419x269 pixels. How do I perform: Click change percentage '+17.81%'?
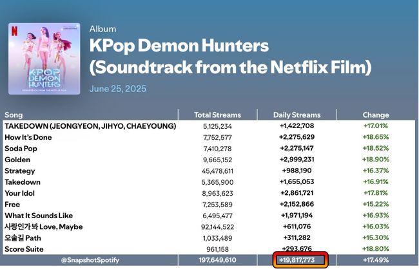[376, 193]
